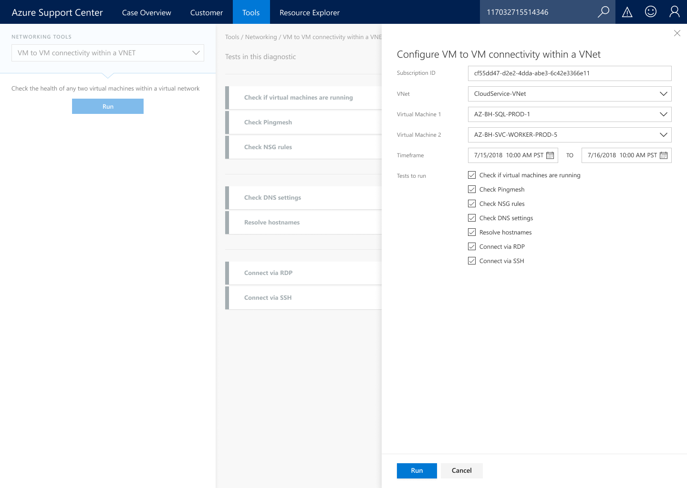Viewport: 687px width, 488px height.
Task: Click the blue Run button in dialog
Action: (x=417, y=471)
